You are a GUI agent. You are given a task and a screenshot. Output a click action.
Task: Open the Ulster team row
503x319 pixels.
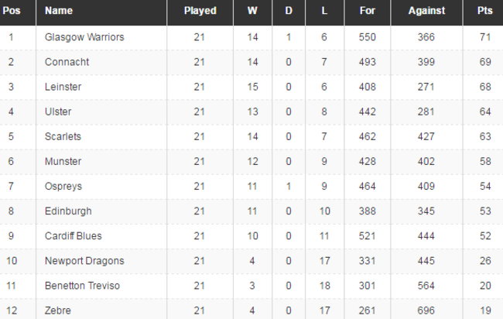point(59,111)
